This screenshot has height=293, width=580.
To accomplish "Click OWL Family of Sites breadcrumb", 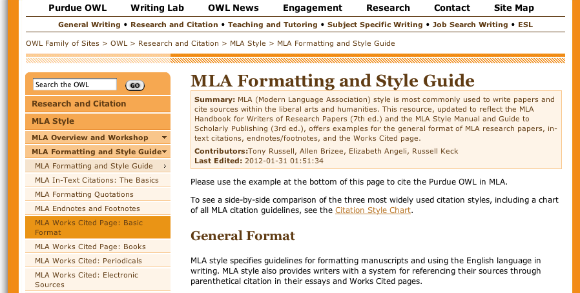I will [x=63, y=44].
